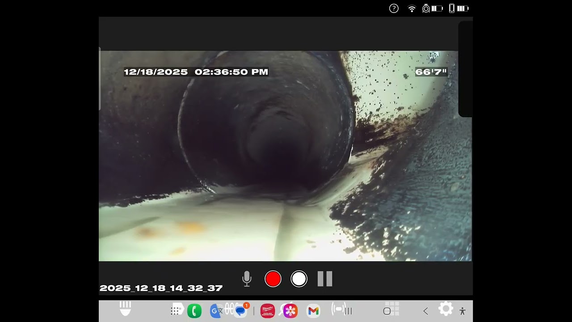Tap the camera reel battery indicator
The width and height of the screenshot is (572, 322).
click(433, 8)
